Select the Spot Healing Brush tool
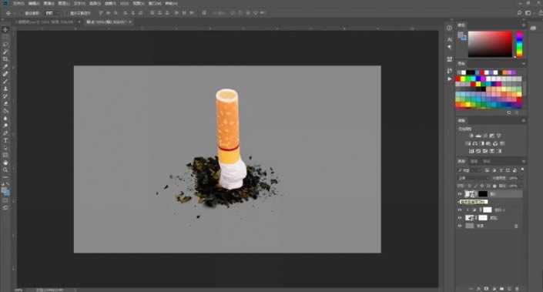The width and height of the screenshot is (543, 292). coord(5,74)
